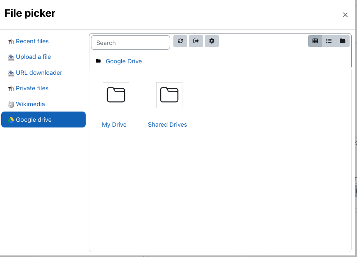Focus the Search input field

(130, 42)
